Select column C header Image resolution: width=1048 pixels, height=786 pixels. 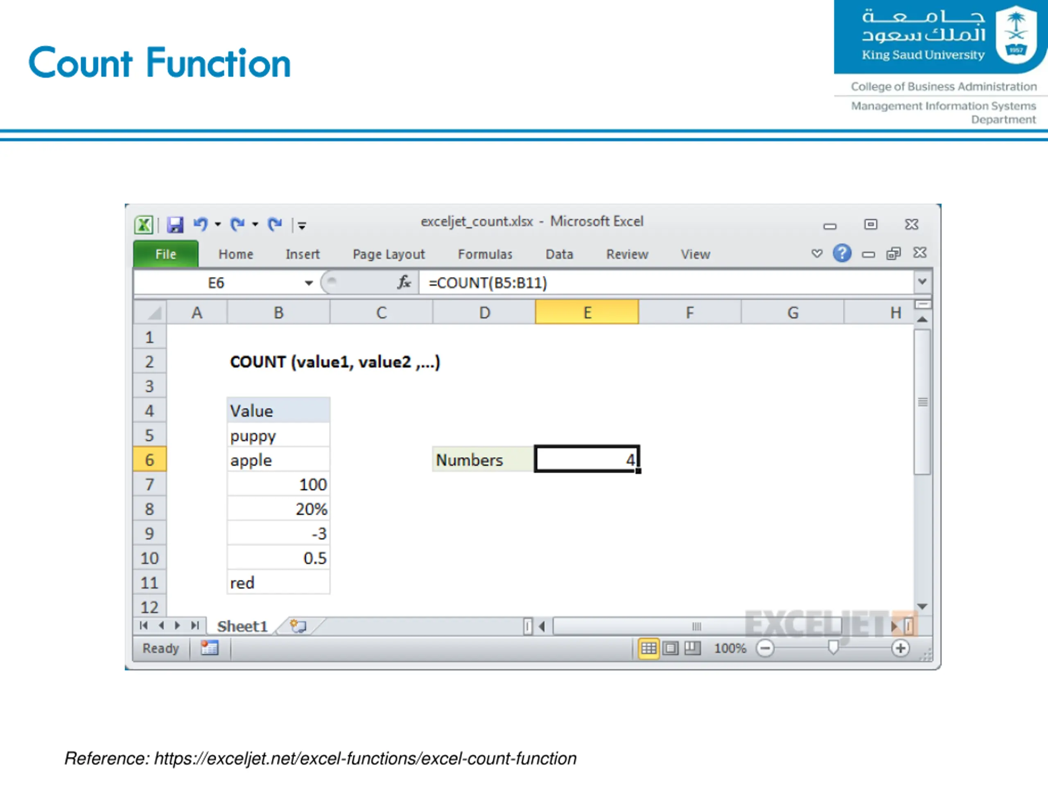382,313
